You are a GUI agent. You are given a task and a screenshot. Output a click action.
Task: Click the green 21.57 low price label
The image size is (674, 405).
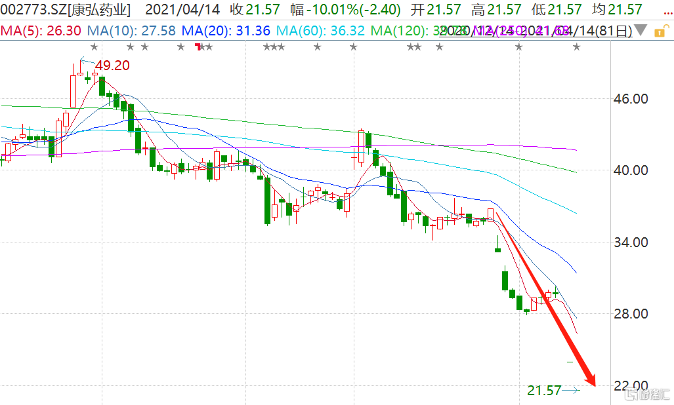tap(544, 391)
